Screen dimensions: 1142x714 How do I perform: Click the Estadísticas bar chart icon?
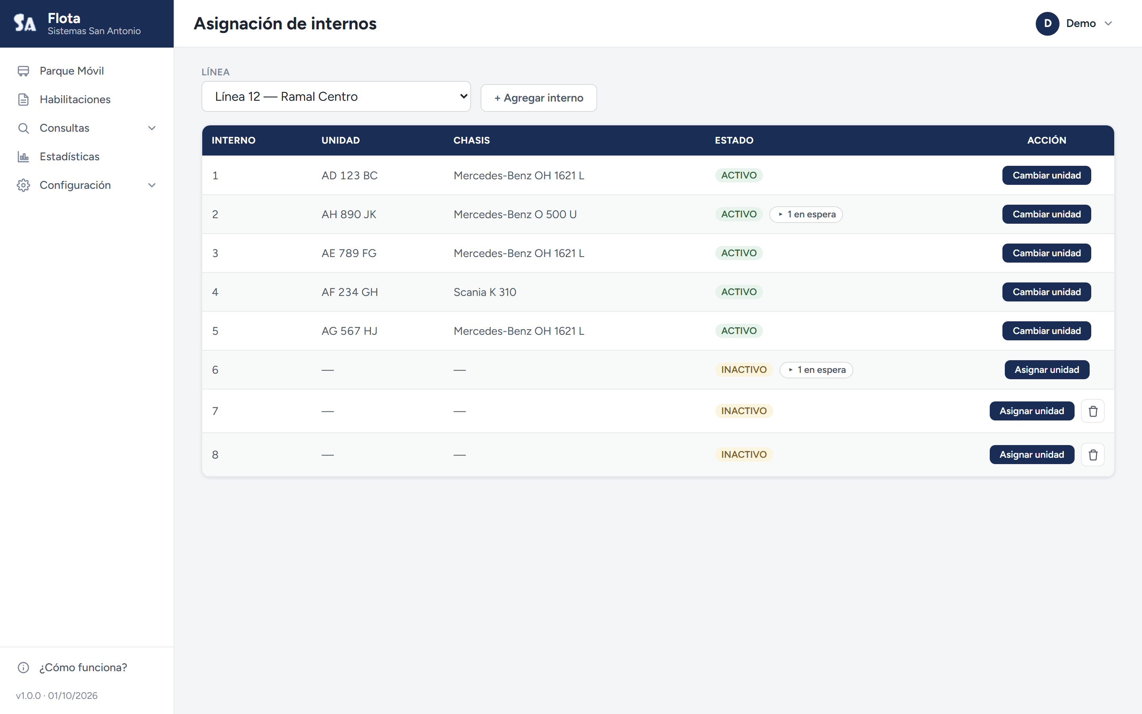pos(23,157)
